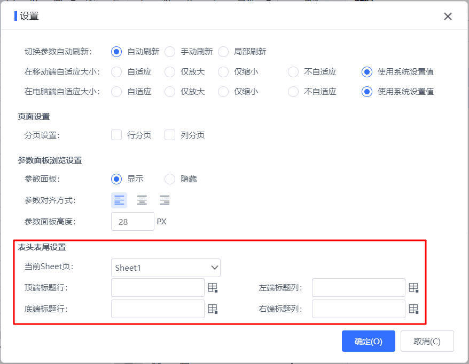469x364 pixels.
Task: Choose 不自适应 for 在电脑端自适应大小
Action: 293,92
